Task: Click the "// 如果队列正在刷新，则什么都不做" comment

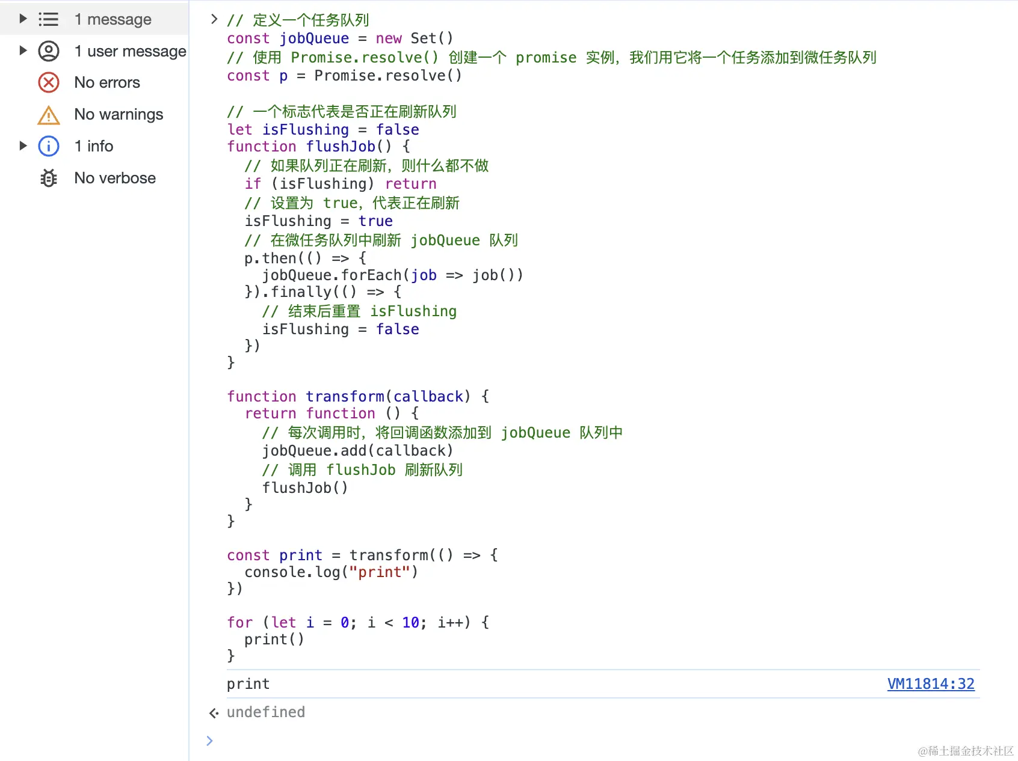Action: 367,166
